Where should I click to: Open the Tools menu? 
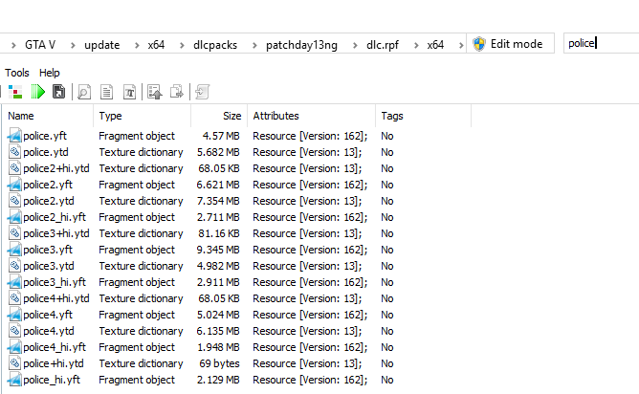pyautogui.click(x=16, y=73)
